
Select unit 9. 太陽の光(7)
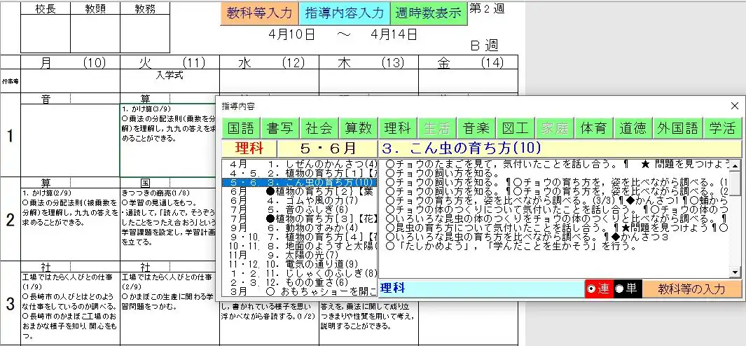click(x=300, y=255)
